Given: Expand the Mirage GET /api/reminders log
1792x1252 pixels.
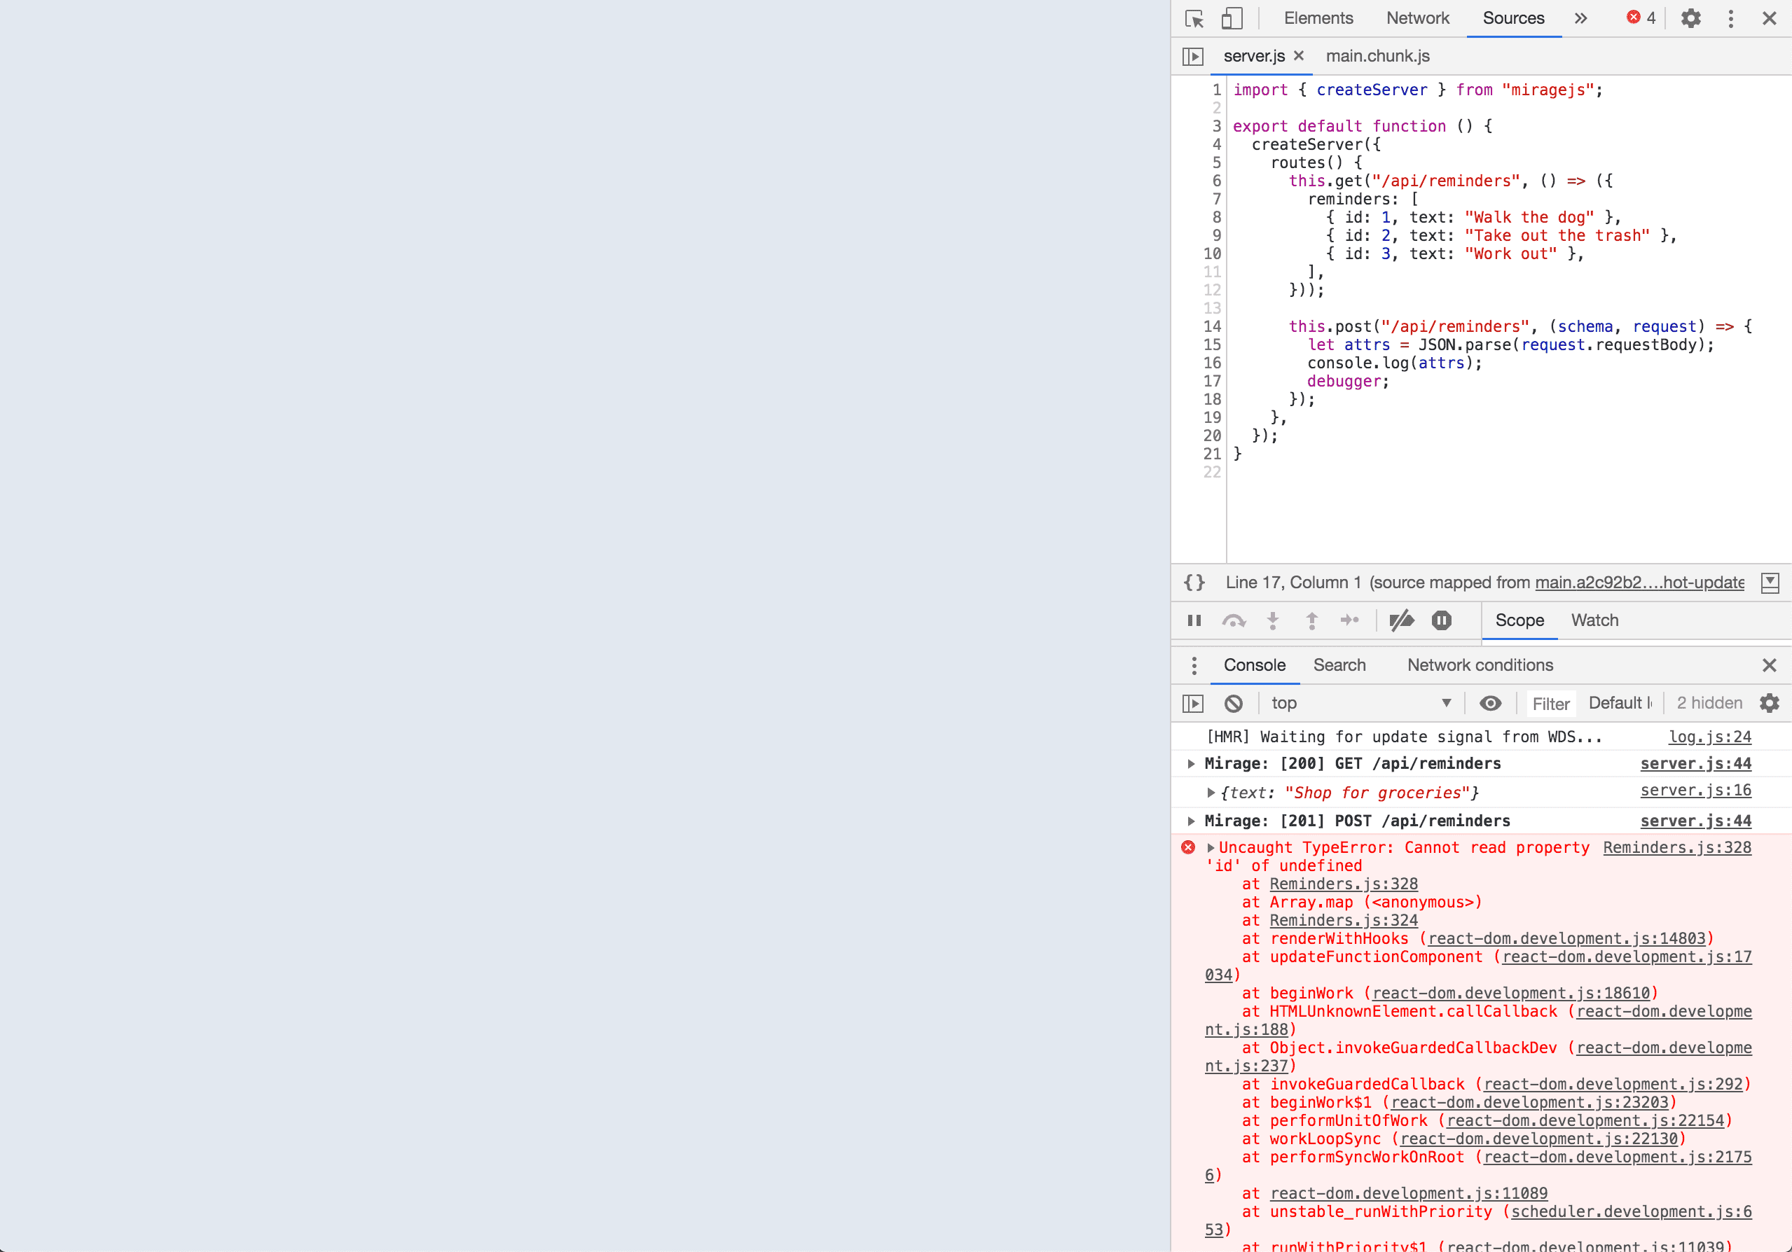Looking at the screenshot, I should (x=1191, y=764).
